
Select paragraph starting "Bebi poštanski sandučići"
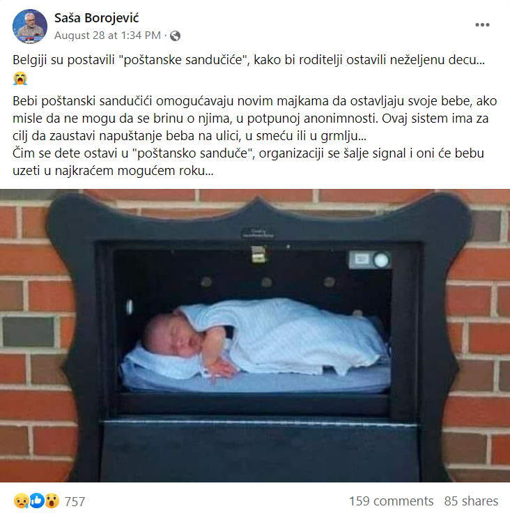(254, 119)
